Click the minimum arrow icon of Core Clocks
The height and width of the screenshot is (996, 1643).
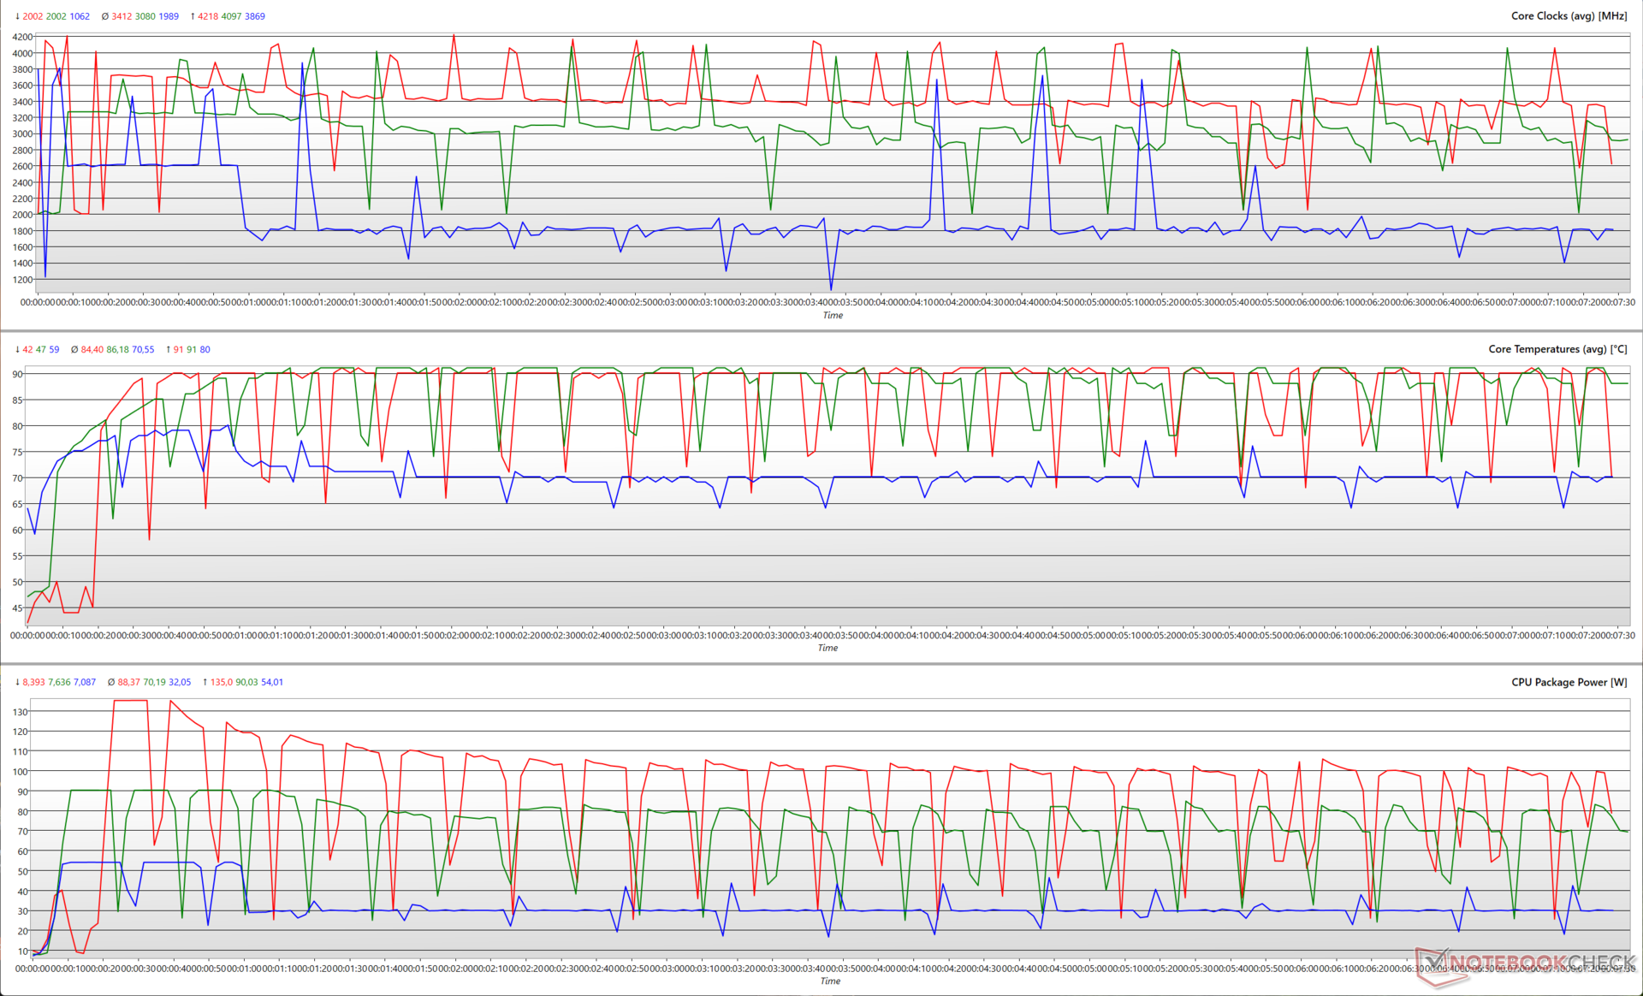[17, 16]
